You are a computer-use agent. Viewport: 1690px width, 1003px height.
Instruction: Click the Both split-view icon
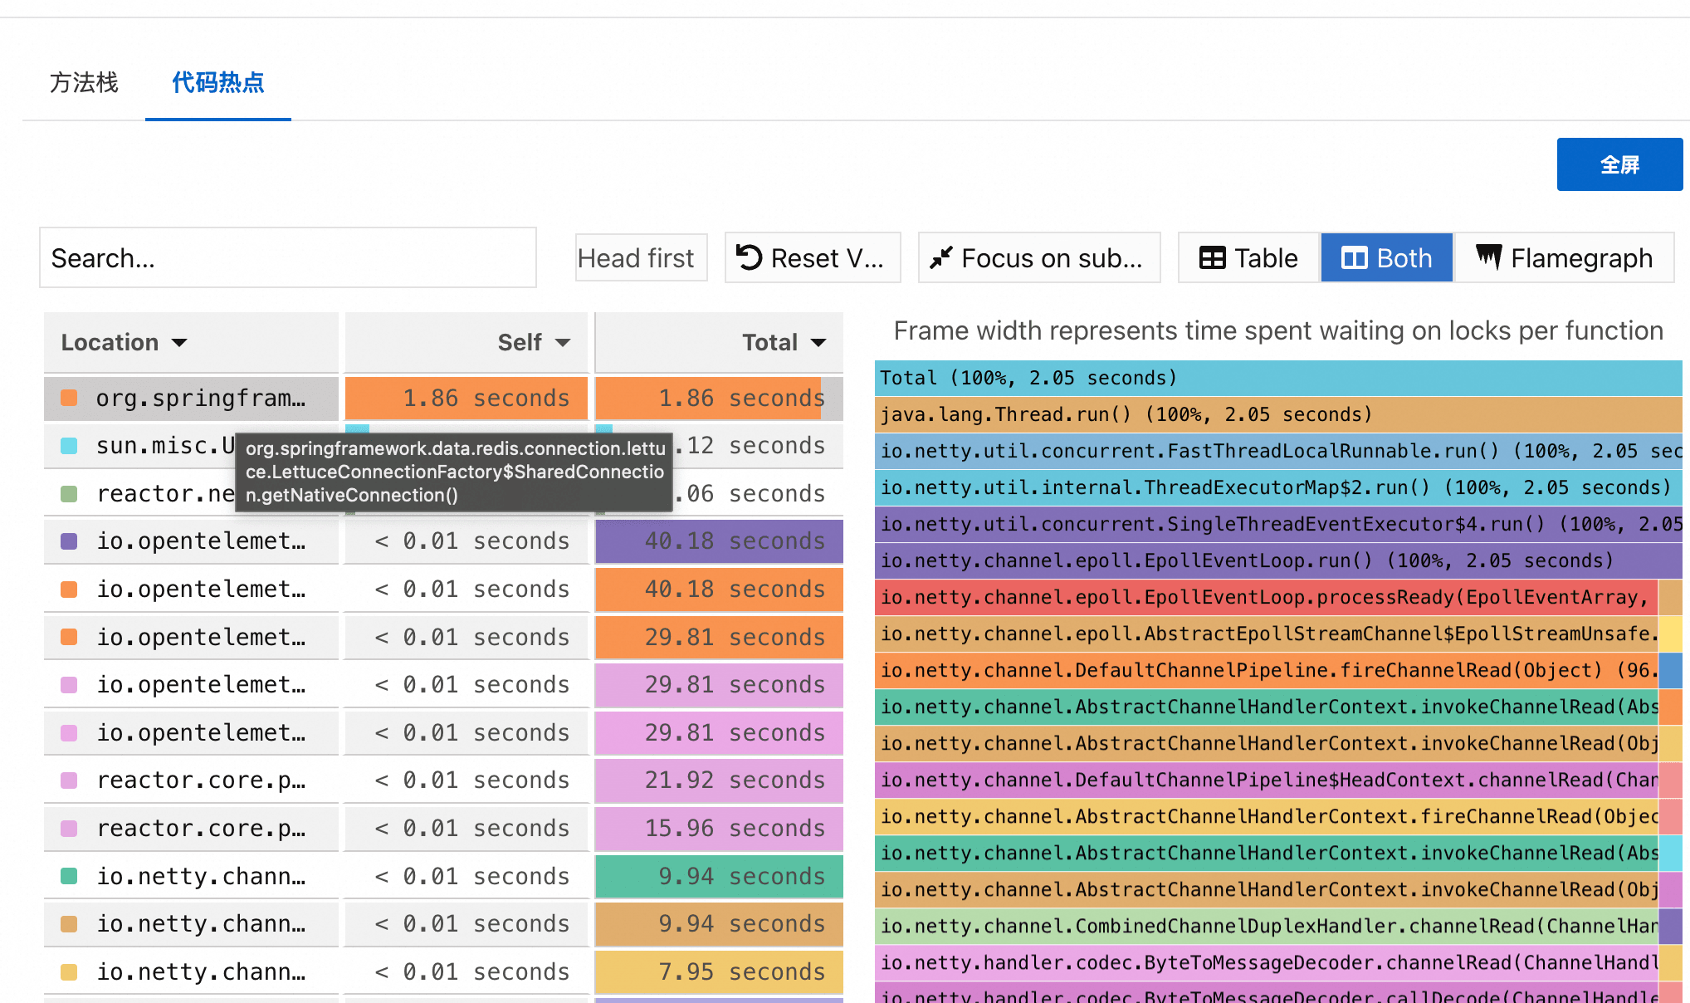tap(1354, 258)
